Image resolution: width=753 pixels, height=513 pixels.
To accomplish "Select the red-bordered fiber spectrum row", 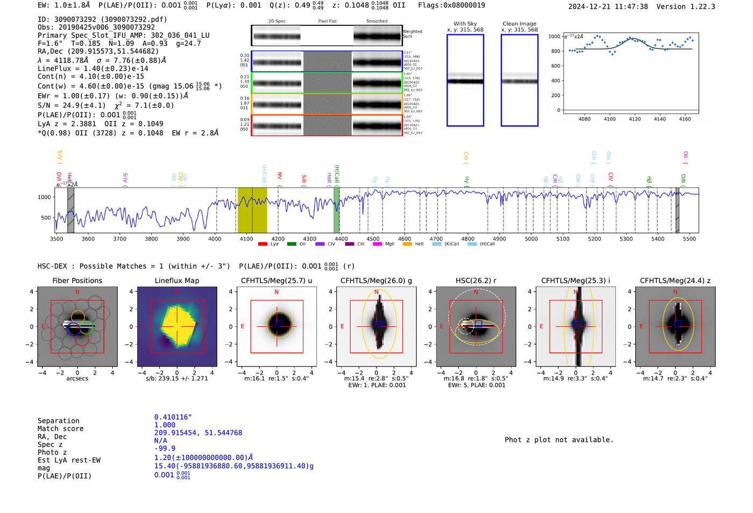I will point(327,125).
